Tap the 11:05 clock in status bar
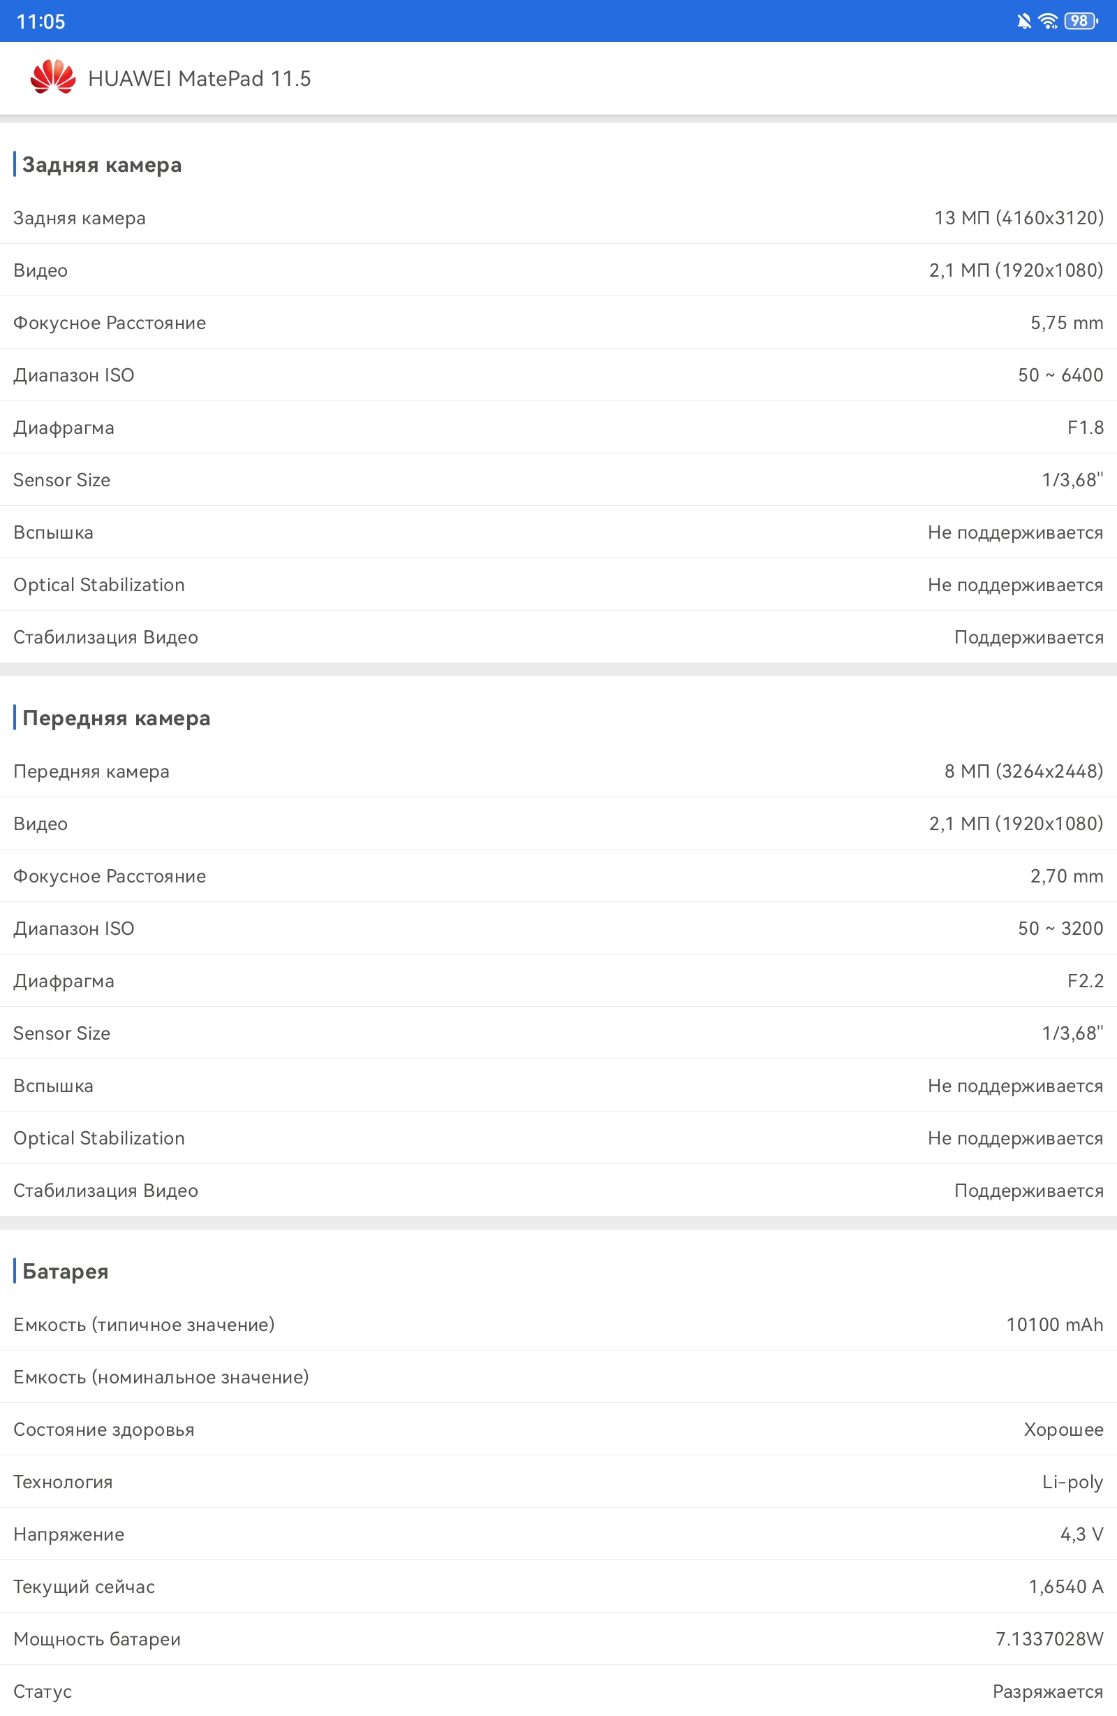The height and width of the screenshot is (1716, 1117). 40,22
